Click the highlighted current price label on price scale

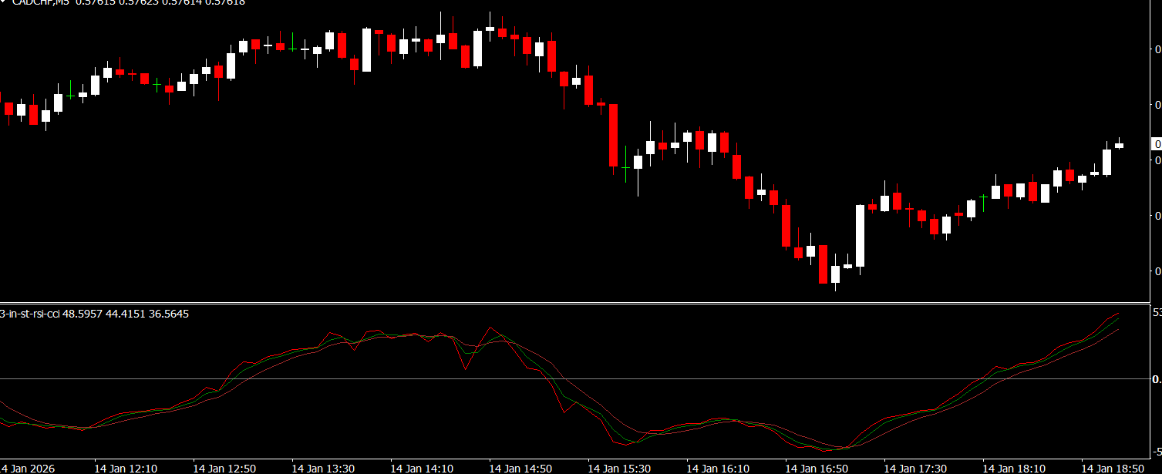click(x=1156, y=144)
